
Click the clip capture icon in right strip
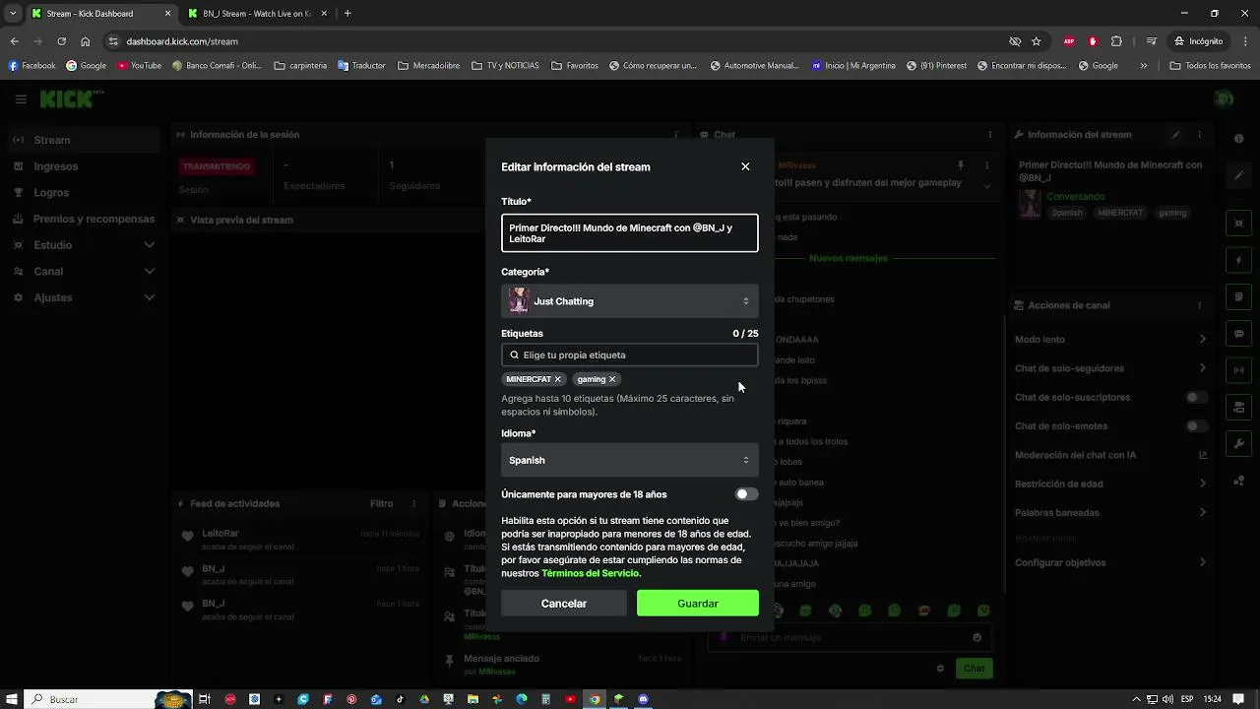[1239, 224]
